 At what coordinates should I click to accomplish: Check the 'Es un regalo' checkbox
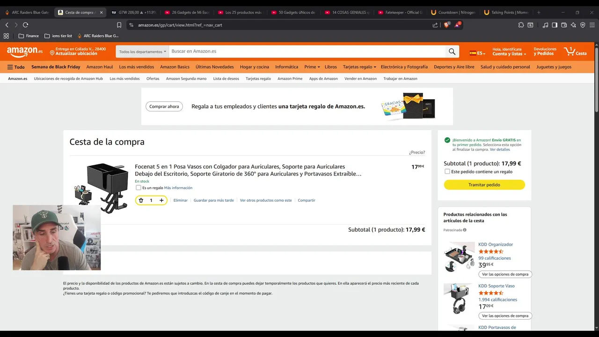click(139, 188)
